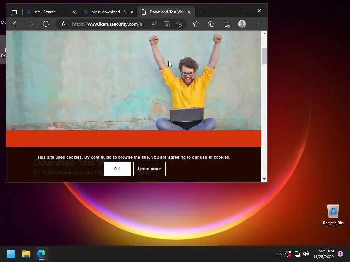Open a new browser tab

pos(201,12)
